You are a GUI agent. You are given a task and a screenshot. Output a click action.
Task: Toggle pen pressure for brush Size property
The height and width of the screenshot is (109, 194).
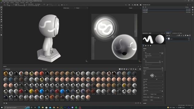(x=162, y=53)
